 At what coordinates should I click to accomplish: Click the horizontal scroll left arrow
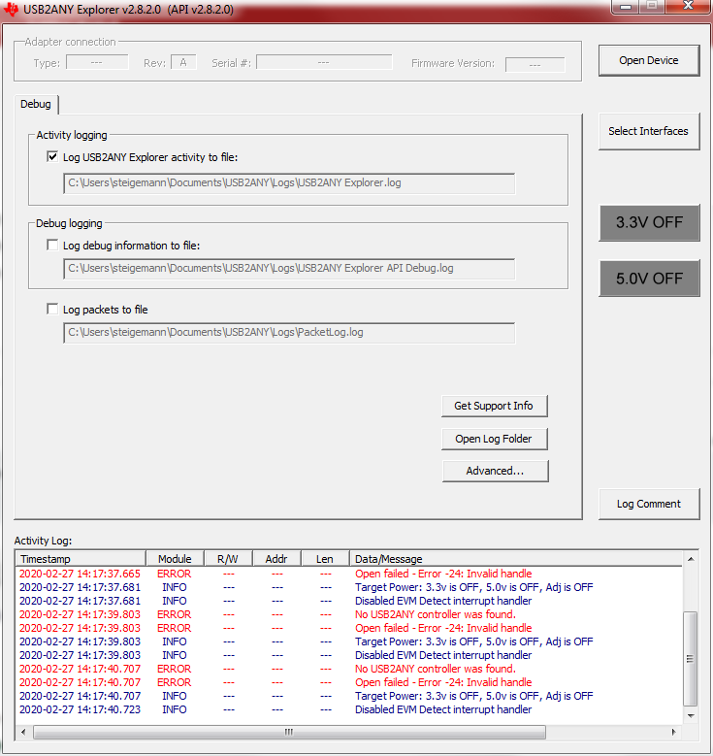23,732
